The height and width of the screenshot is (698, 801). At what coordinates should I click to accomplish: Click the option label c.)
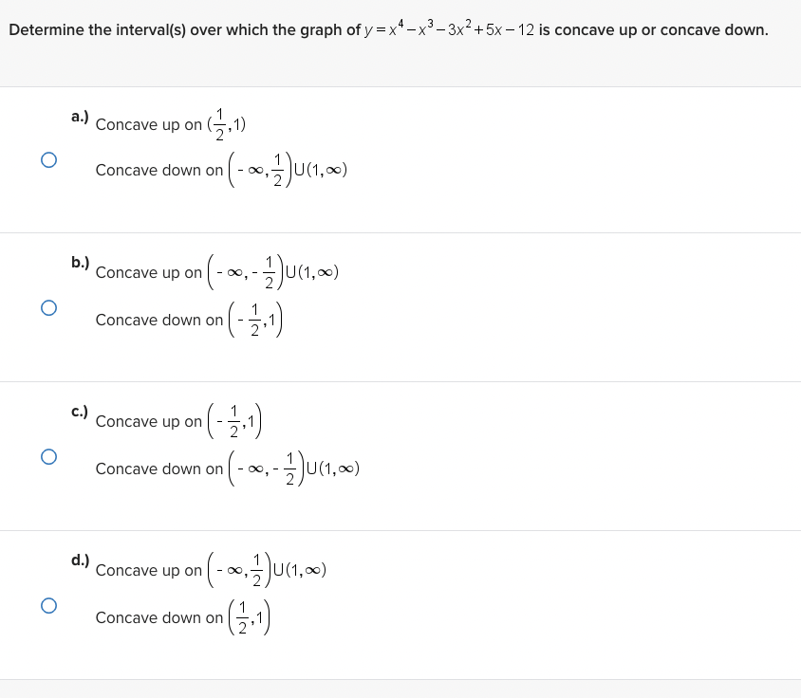[x=79, y=412]
